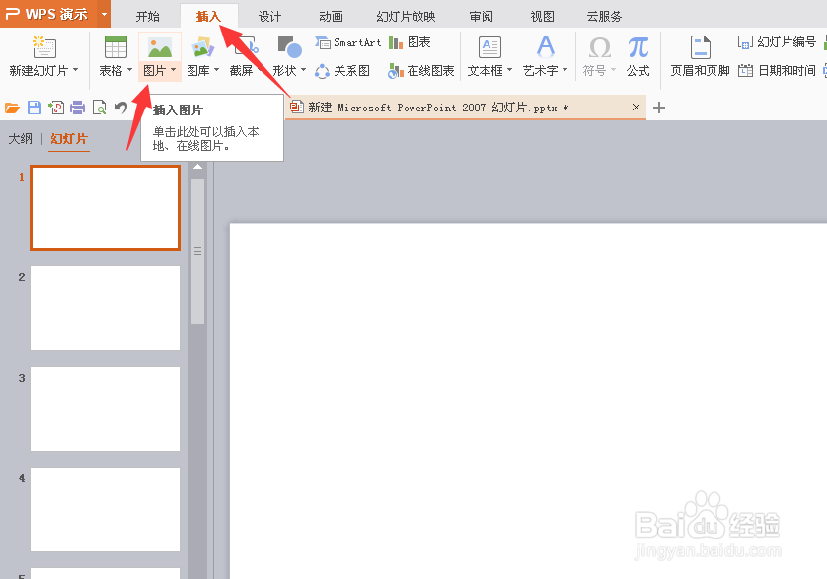827x579 pixels.
Task: Switch to the 视图 (View) tab
Action: coord(542,17)
